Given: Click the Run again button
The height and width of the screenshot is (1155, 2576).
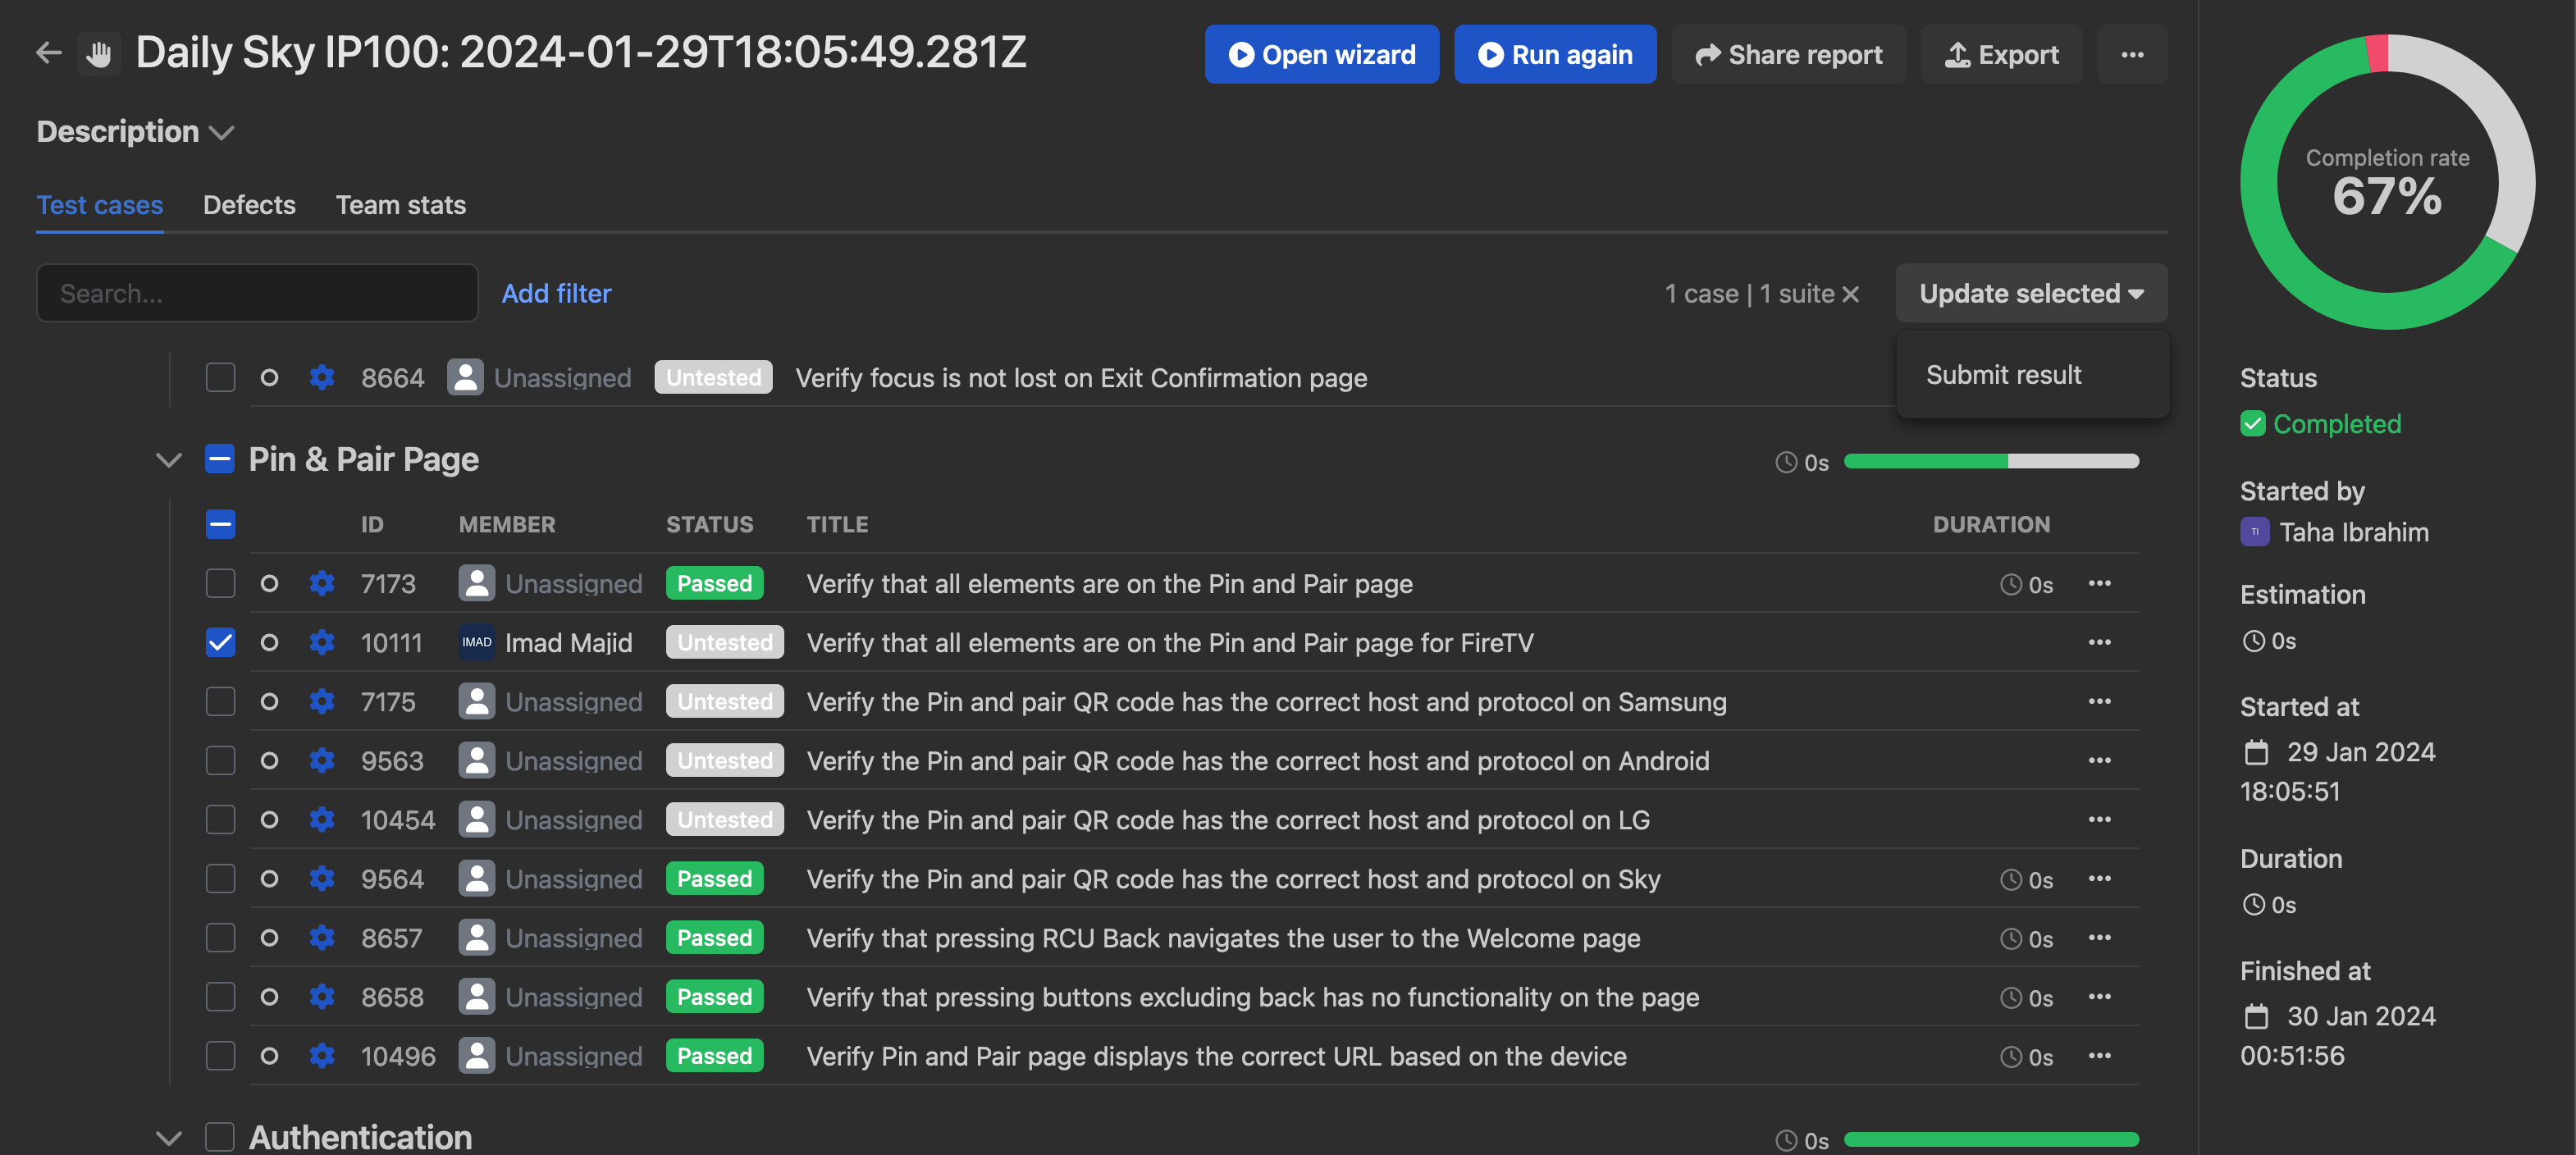Looking at the screenshot, I should (x=1554, y=54).
